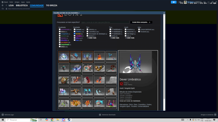Open the BIBLIOTECA tab
This screenshot has width=218, height=122.
coord(22,5)
